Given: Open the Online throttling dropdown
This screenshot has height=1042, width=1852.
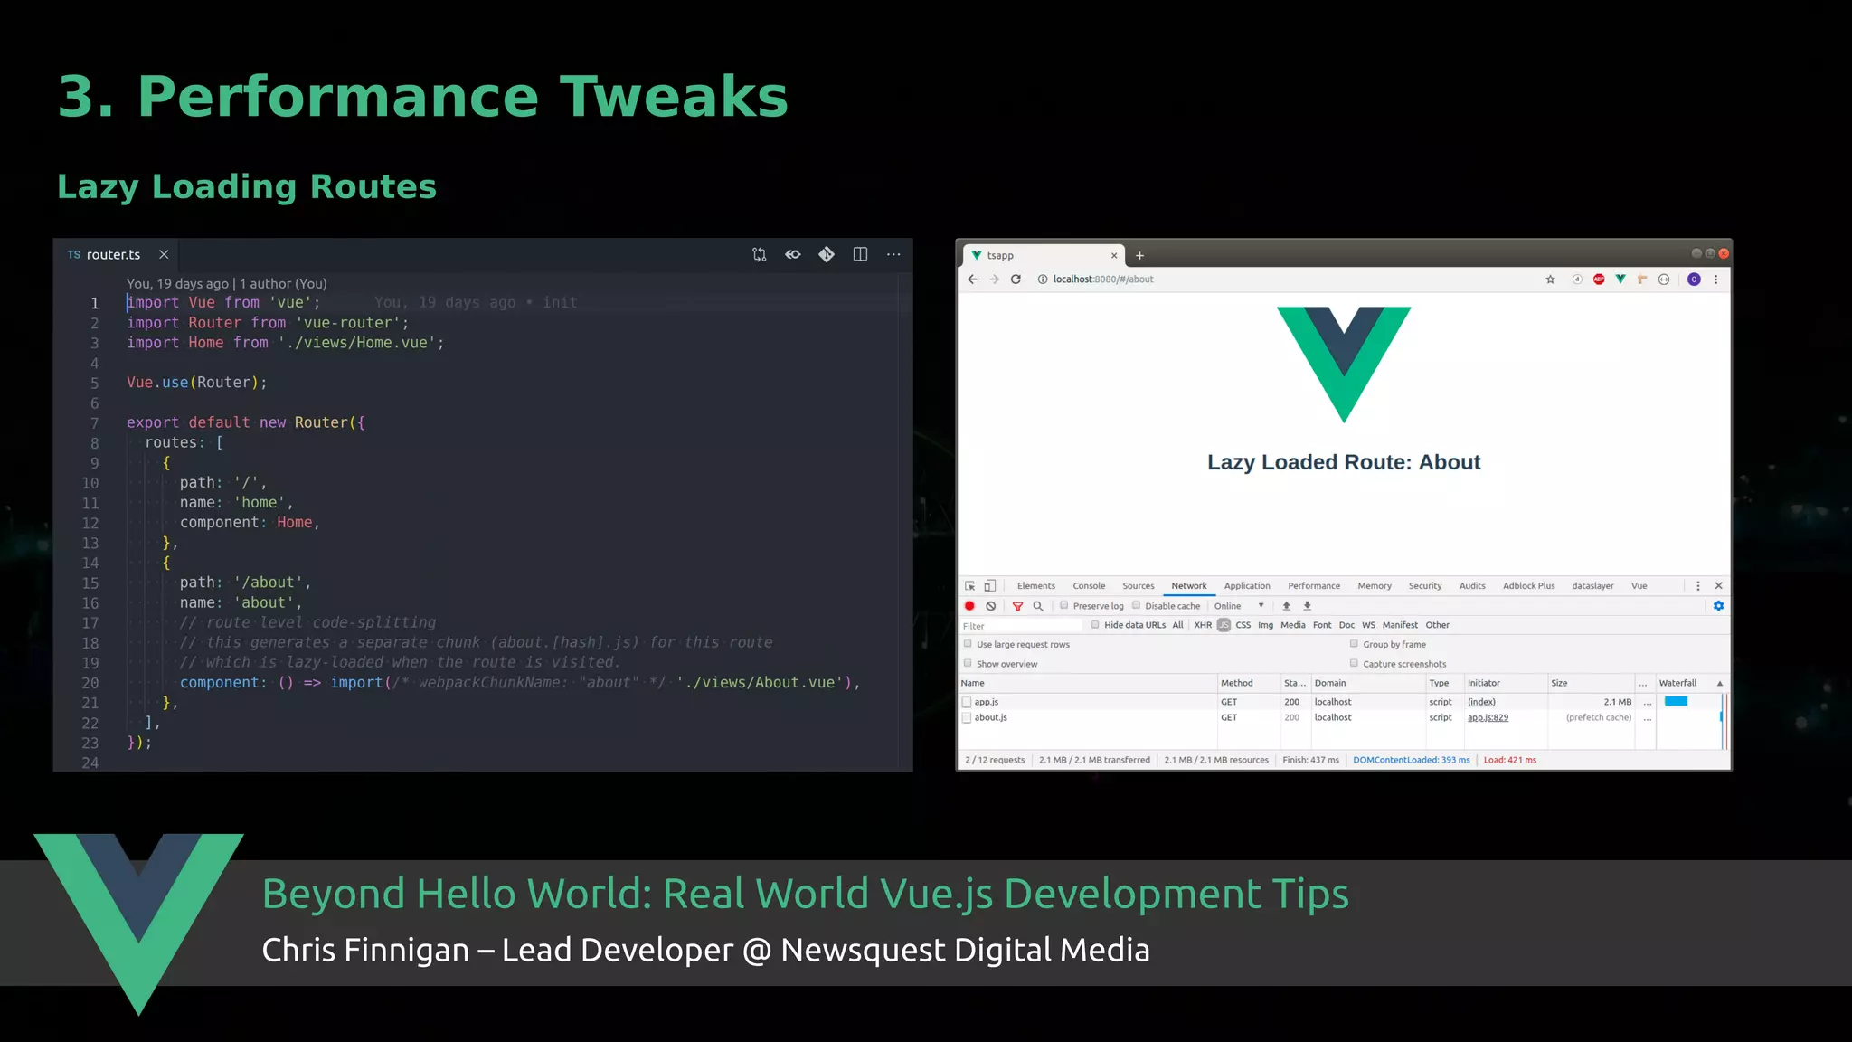Looking at the screenshot, I should tap(1239, 606).
